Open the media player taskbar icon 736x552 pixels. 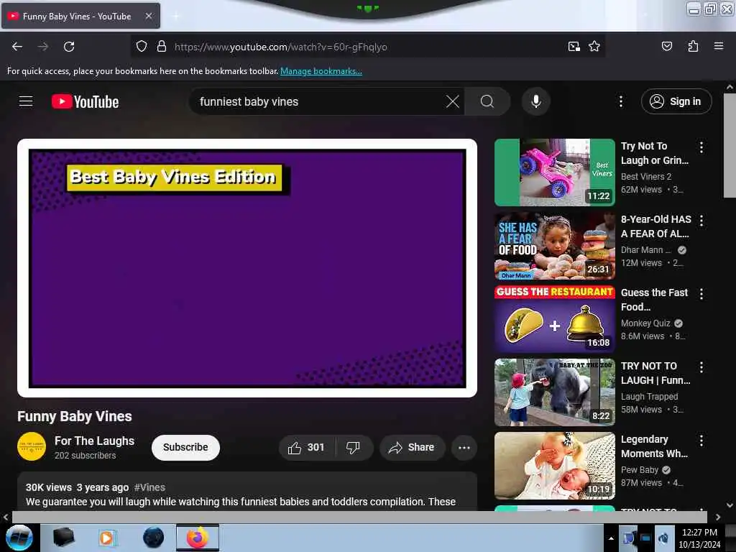tap(106, 538)
